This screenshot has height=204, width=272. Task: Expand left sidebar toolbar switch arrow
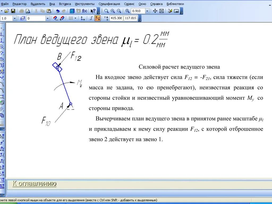[3, 129]
